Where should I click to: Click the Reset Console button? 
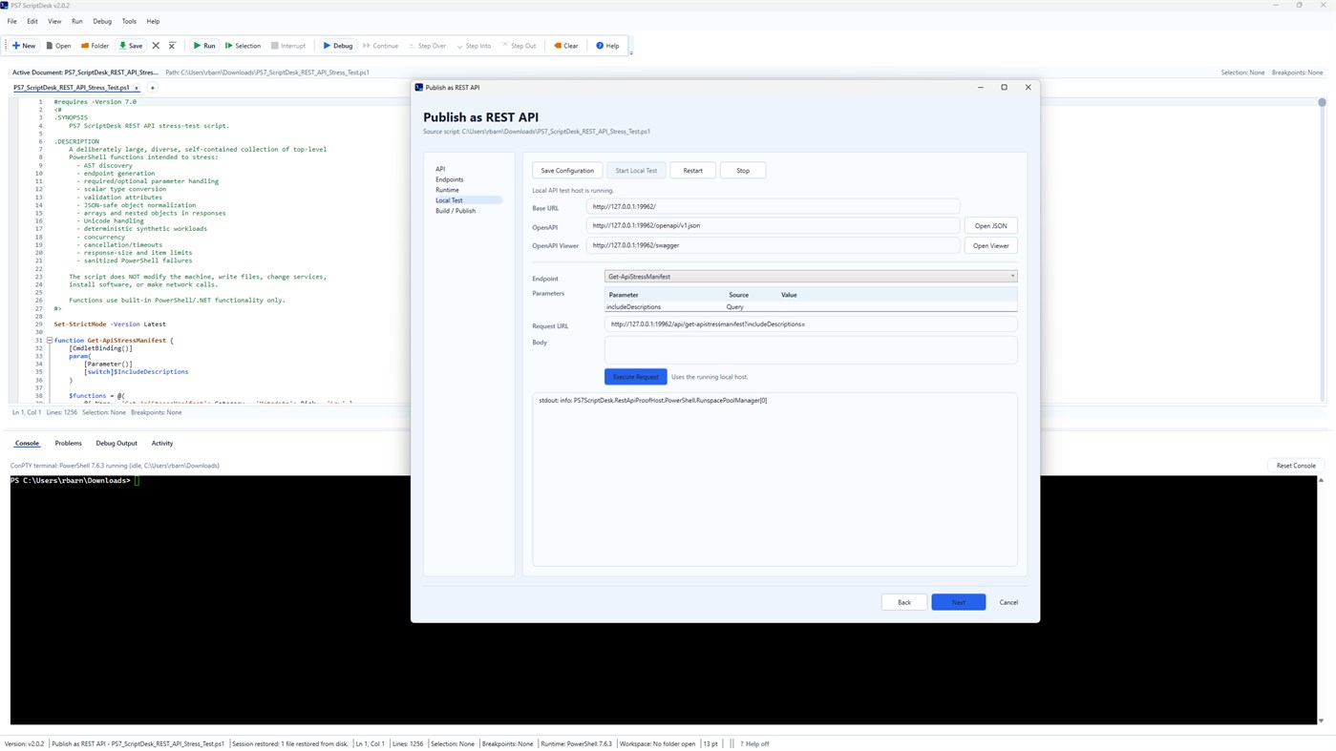(x=1296, y=466)
